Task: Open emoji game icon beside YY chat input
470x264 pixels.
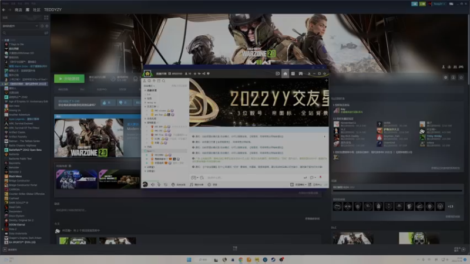Action: 194,178
